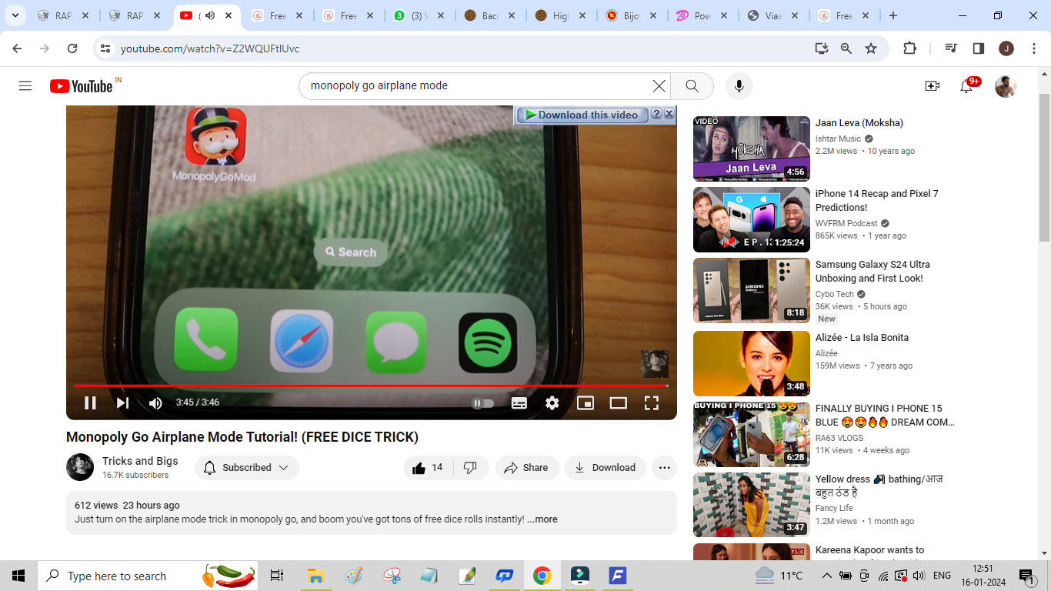Click the install app icon in the address bar

822,48
